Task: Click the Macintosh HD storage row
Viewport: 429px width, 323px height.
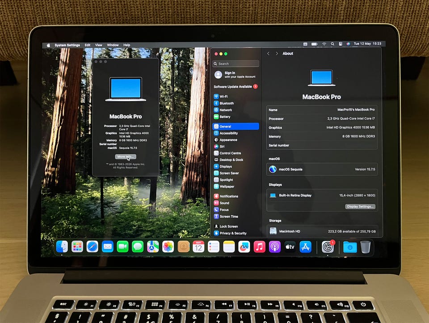Action: coord(322,231)
